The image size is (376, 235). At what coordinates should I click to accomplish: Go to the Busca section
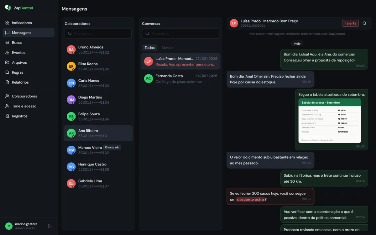(29, 43)
